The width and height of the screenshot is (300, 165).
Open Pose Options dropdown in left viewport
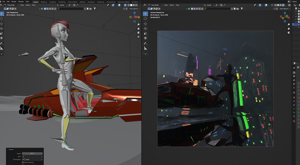[134, 9]
